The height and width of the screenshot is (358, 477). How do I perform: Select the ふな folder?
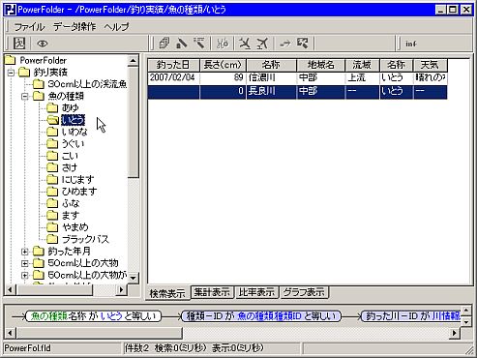(x=71, y=203)
